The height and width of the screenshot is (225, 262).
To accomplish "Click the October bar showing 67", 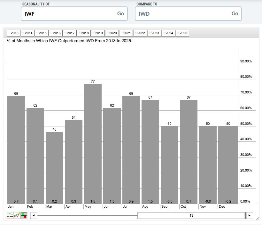I will (x=189, y=152).
